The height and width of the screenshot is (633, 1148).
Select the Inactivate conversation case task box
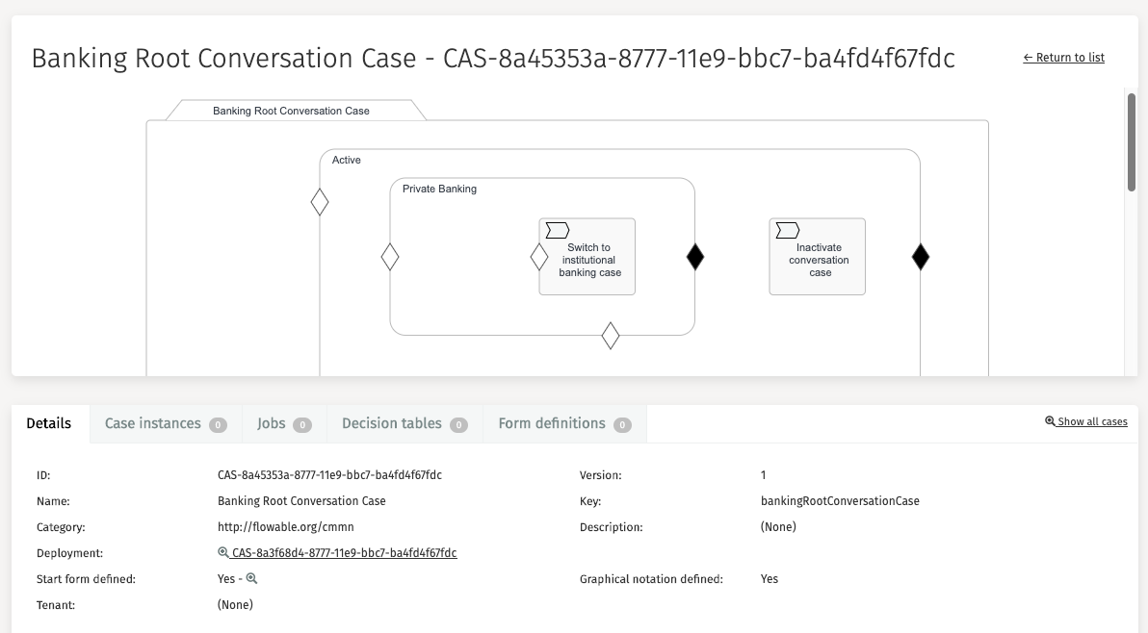pyautogui.click(x=819, y=265)
